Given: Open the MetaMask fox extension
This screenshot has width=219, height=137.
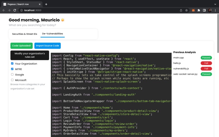Looking at the screenshot, I should [x=193, y=10].
